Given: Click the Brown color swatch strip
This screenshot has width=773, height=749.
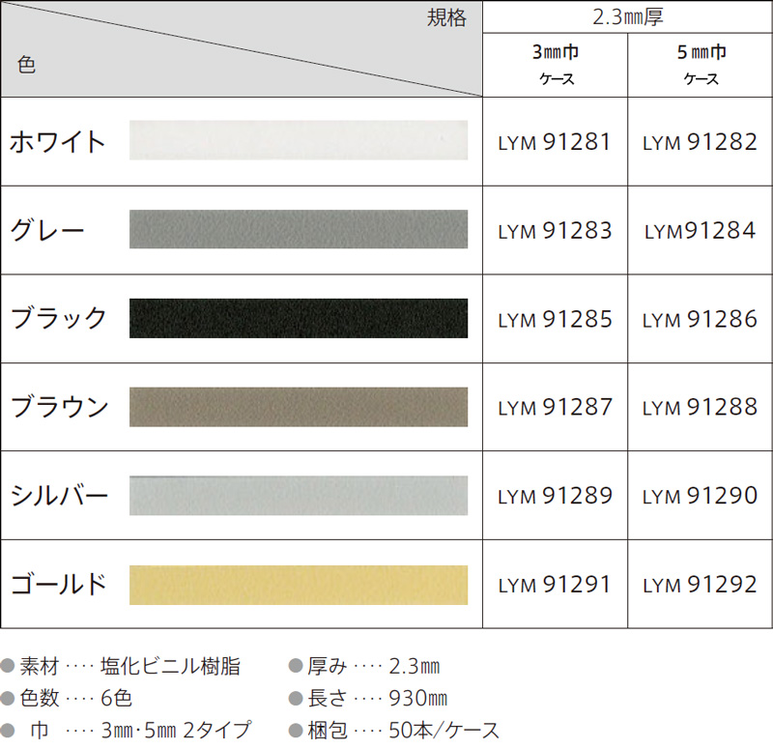Looking at the screenshot, I should click(299, 407).
